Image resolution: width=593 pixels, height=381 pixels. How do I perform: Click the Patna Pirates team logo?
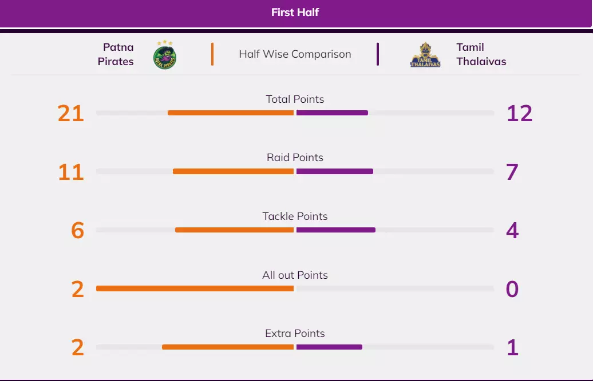(165, 55)
